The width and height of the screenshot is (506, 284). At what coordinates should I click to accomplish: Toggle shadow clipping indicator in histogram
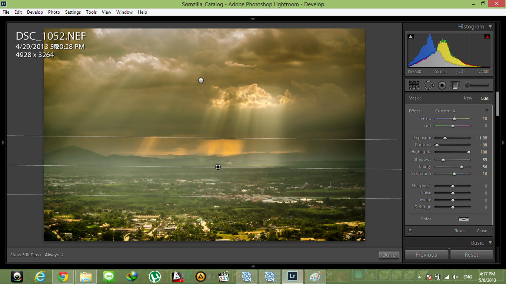pyautogui.click(x=410, y=37)
